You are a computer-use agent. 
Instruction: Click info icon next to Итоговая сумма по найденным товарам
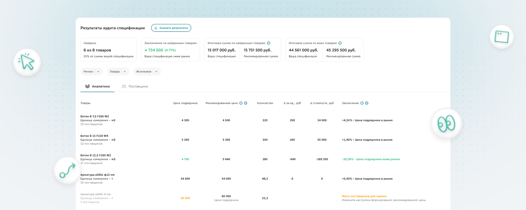tap(268, 43)
